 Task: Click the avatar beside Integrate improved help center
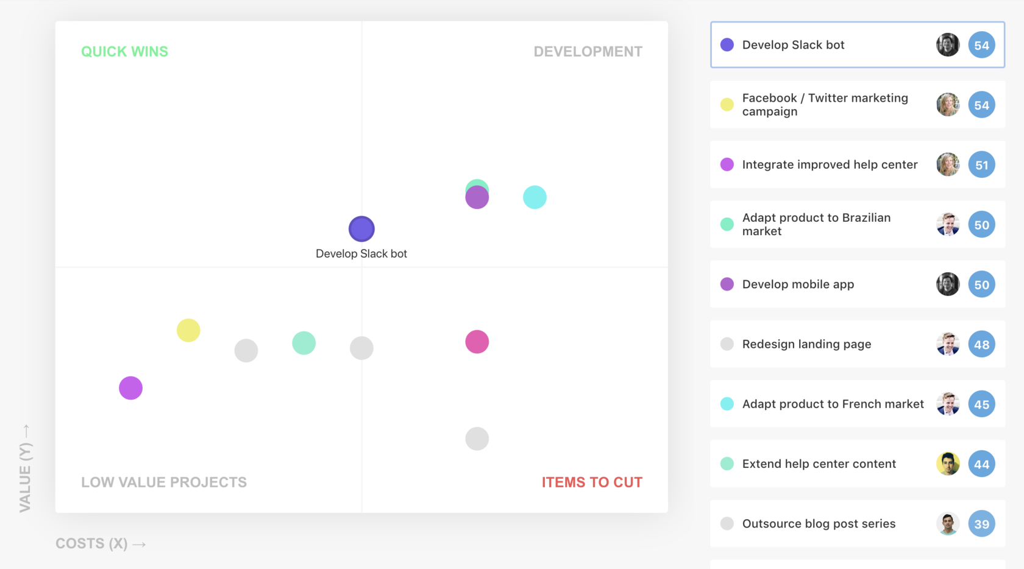[x=948, y=164]
